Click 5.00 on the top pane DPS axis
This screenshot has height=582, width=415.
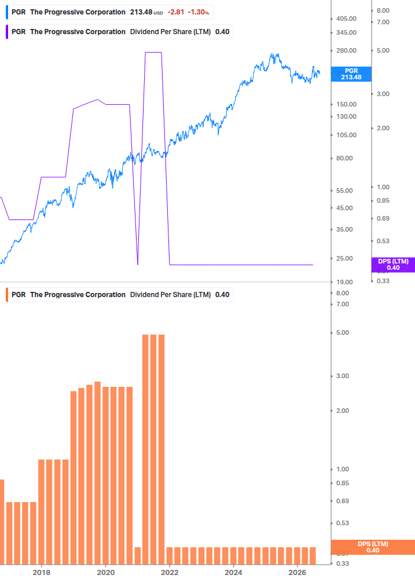(383, 50)
